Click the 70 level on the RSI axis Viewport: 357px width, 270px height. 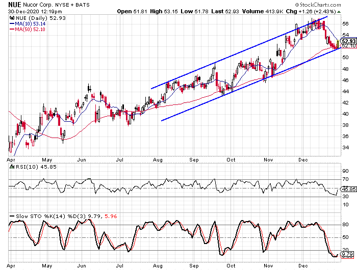pyautogui.click(x=345, y=179)
